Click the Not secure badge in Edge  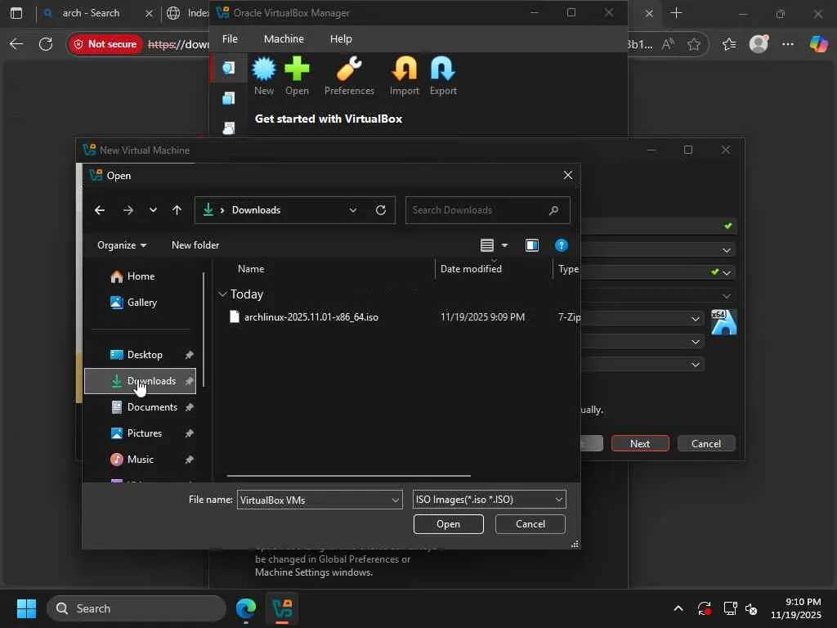tap(105, 44)
